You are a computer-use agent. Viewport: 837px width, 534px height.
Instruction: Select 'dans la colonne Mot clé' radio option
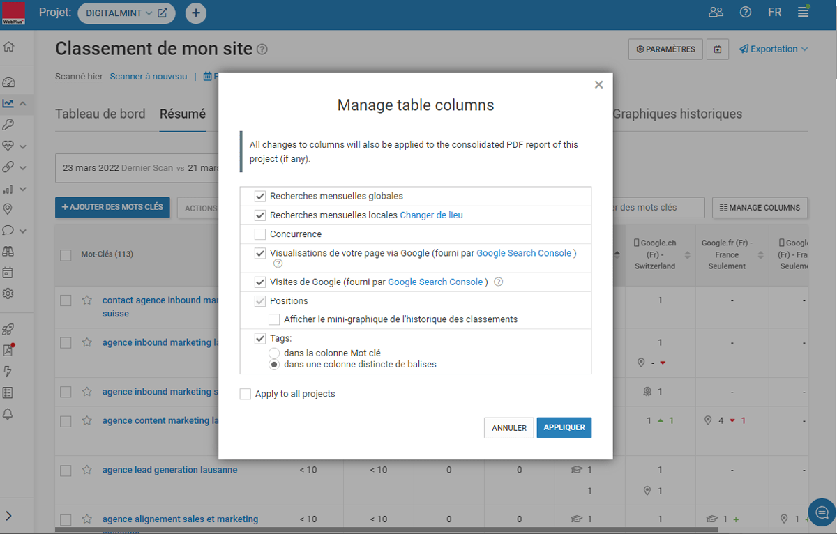[274, 353]
